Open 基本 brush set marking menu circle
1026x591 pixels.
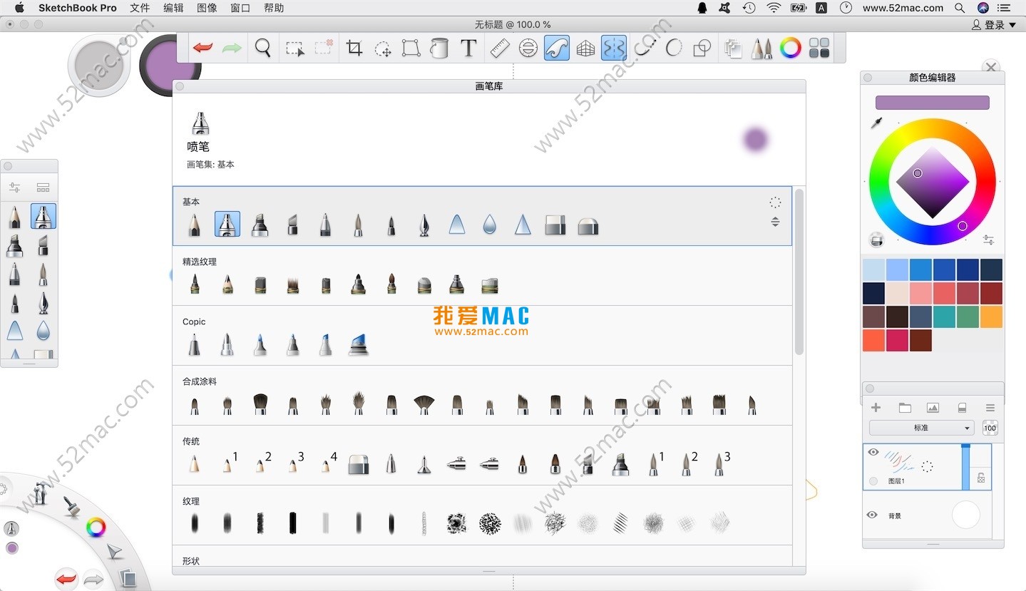[775, 202]
